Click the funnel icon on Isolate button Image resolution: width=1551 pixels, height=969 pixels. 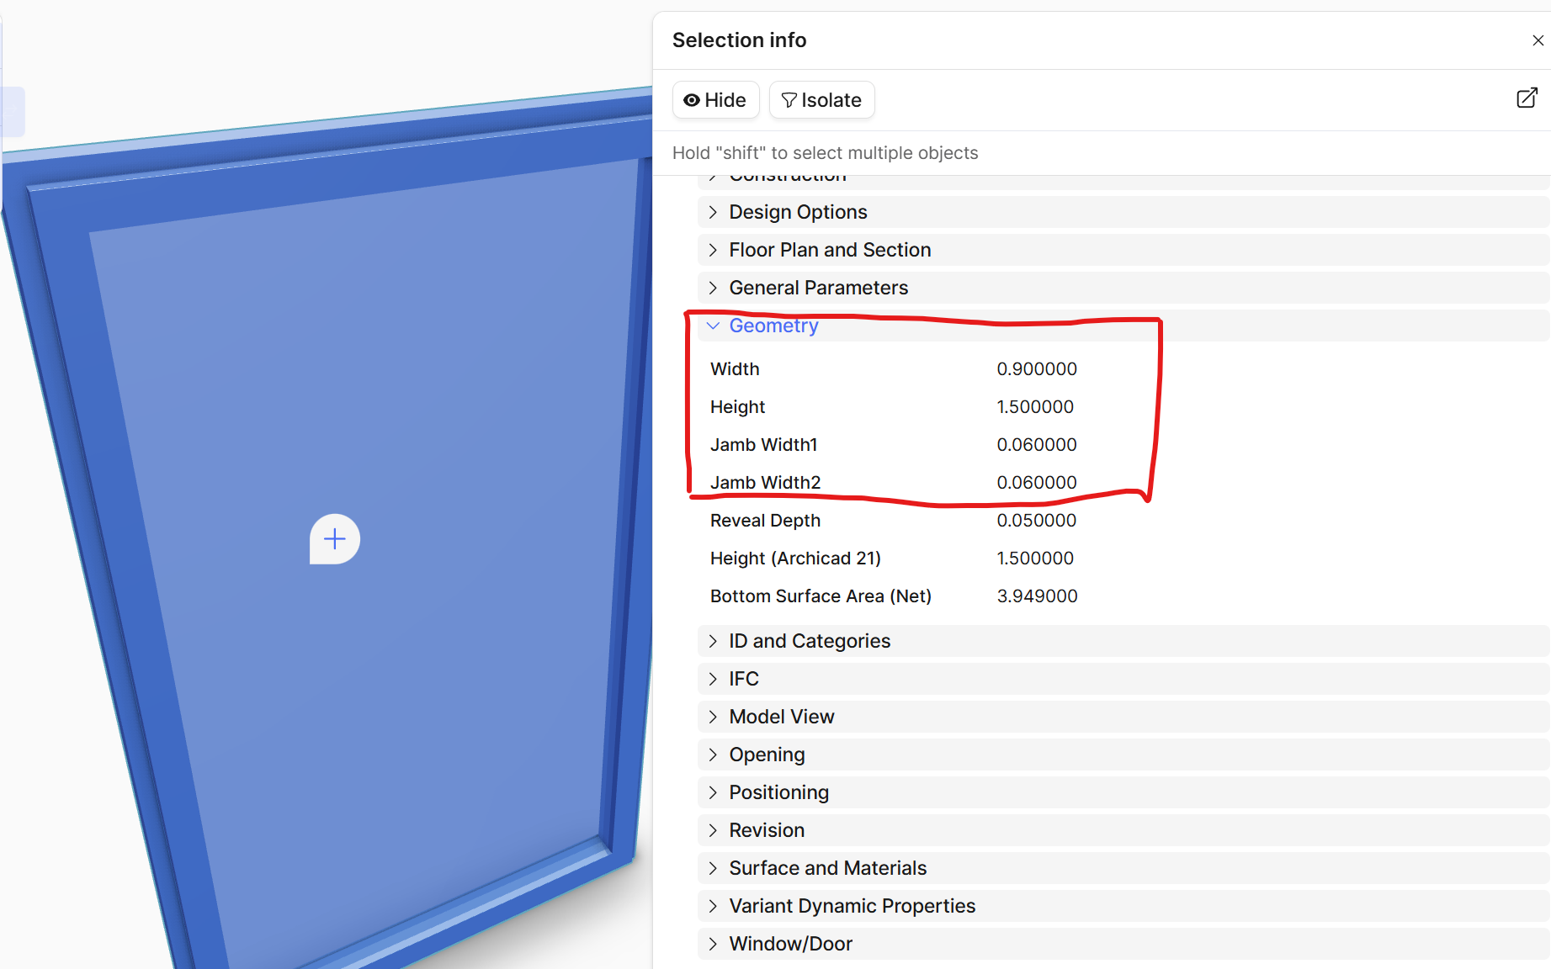pyautogui.click(x=789, y=100)
